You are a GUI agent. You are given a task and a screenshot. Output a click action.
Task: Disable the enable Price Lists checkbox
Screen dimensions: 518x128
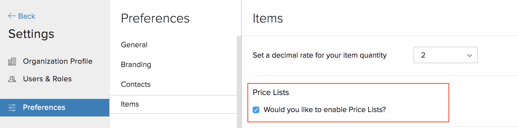256,110
